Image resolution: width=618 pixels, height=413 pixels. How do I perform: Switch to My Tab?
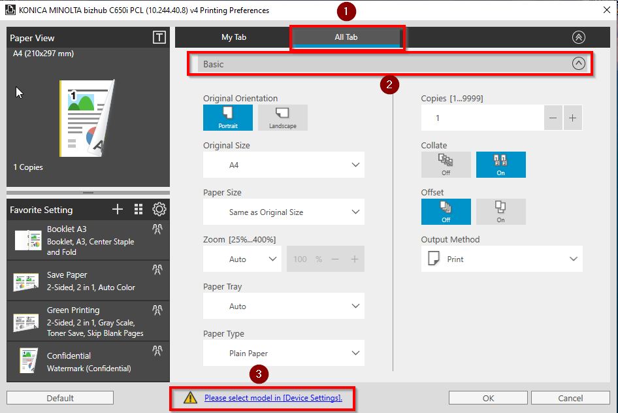pyautogui.click(x=232, y=37)
